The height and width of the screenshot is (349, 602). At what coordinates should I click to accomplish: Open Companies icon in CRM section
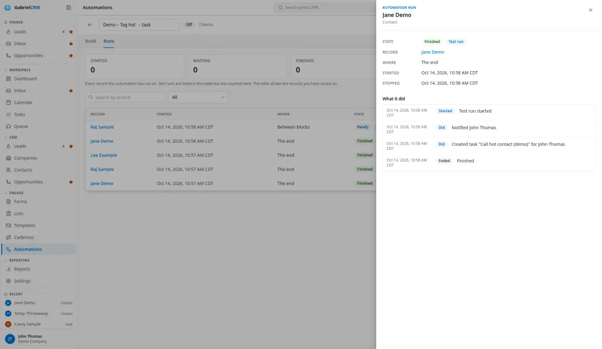tap(8, 158)
